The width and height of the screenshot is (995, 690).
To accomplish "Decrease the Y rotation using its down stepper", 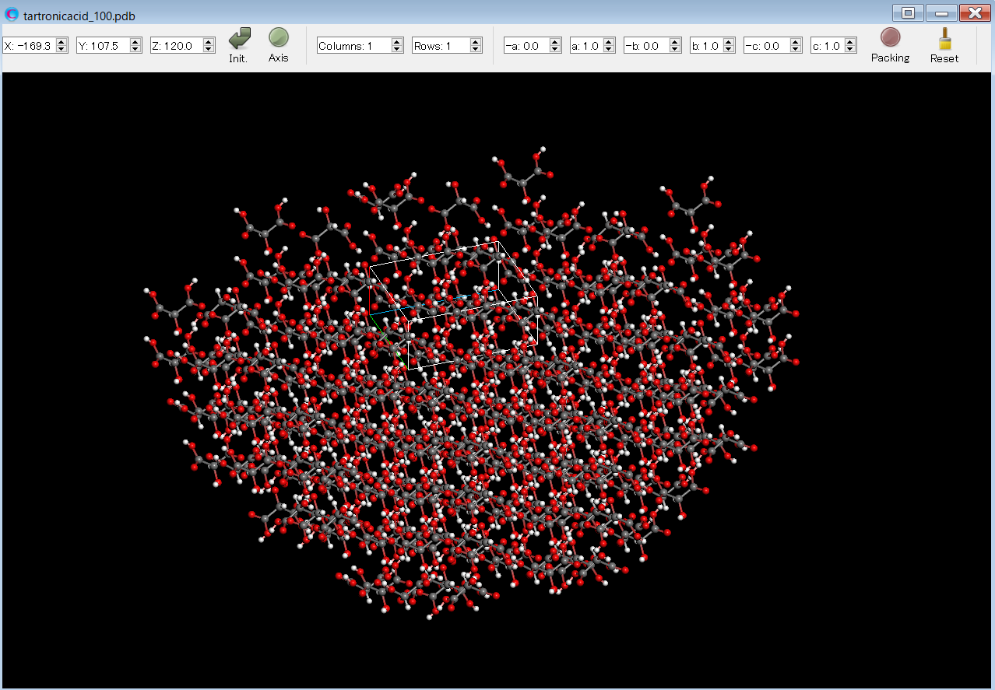I will [136, 49].
